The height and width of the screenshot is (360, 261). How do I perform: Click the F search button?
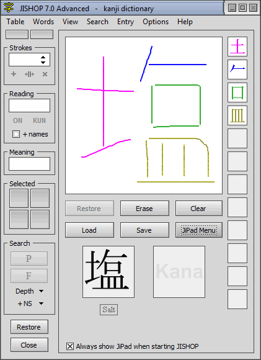pos(29,276)
